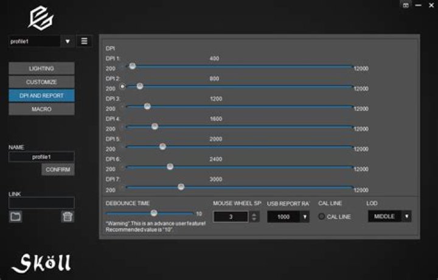438x280 pixels.
Task: Enable the CAL LINE radio option
Action: 322,216
